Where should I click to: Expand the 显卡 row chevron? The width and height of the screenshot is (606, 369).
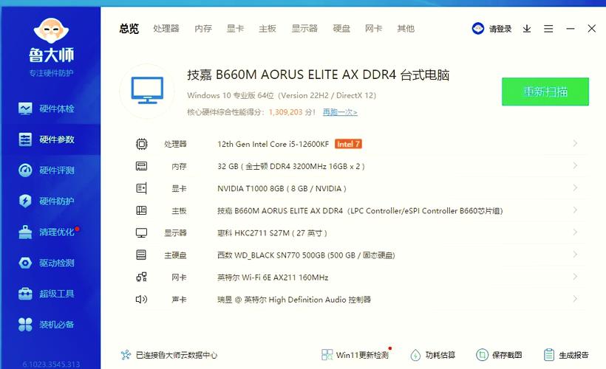click(575, 187)
